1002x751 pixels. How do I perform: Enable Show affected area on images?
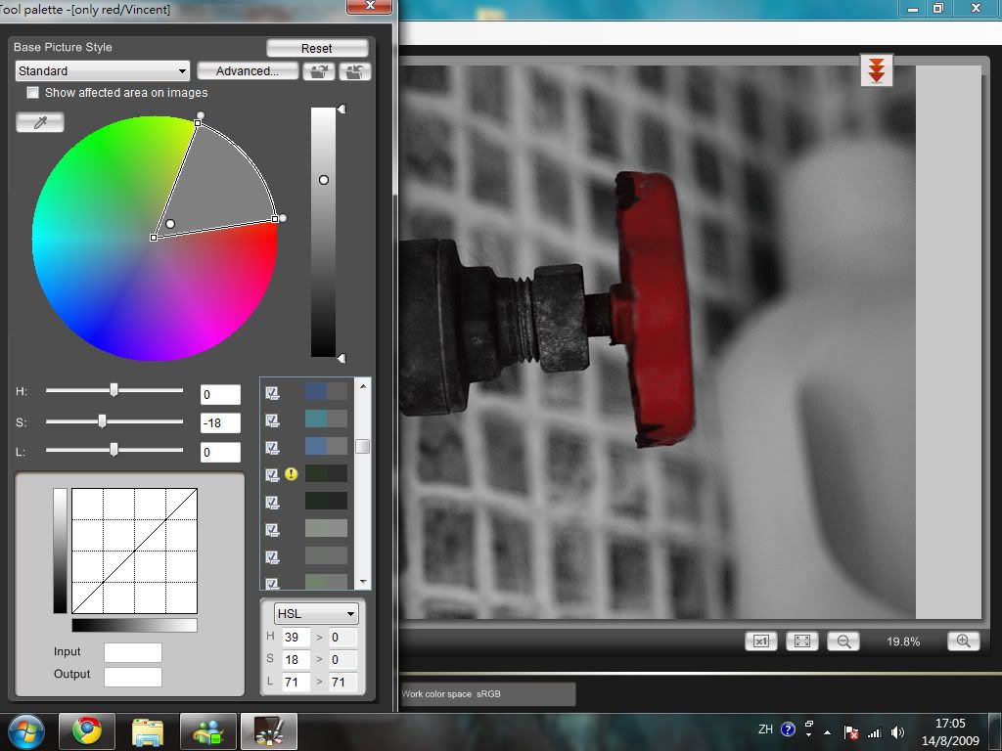(x=33, y=93)
